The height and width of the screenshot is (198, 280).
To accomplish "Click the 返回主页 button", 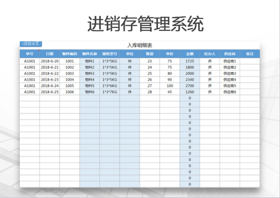I will [x=31, y=44].
